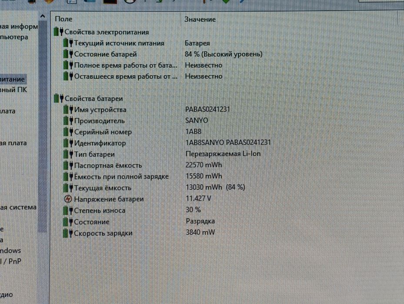Click icon beside Состояние батарей row

click(68, 53)
